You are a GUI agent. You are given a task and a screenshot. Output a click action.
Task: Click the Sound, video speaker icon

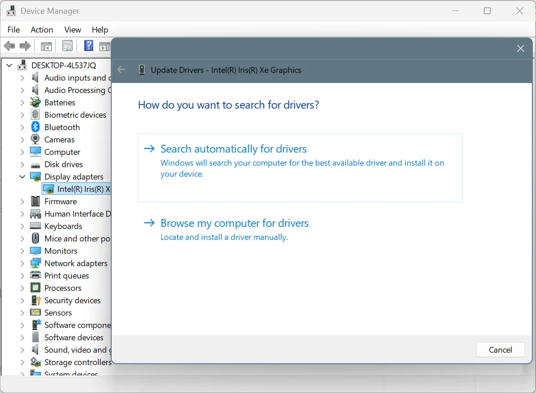(x=35, y=349)
